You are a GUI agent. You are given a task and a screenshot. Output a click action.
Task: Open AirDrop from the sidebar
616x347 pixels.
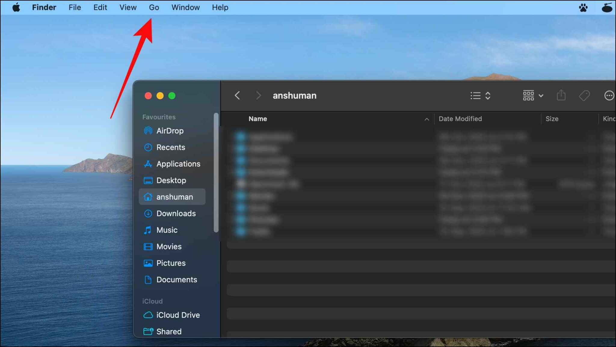click(x=170, y=131)
